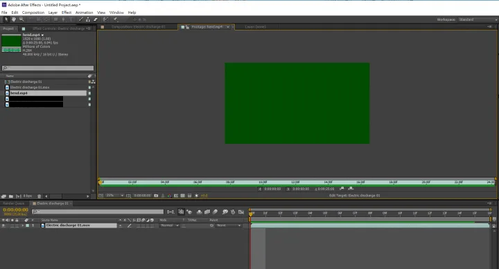Select the Eraser tool
Screen dimensions: 499x269
pyautogui.click(x=95, y=19)
